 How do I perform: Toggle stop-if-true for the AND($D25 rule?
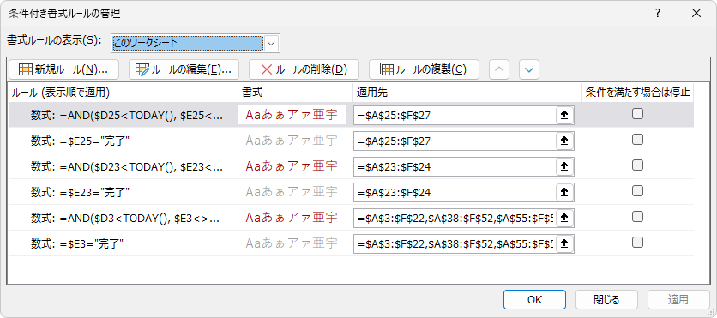637,114
